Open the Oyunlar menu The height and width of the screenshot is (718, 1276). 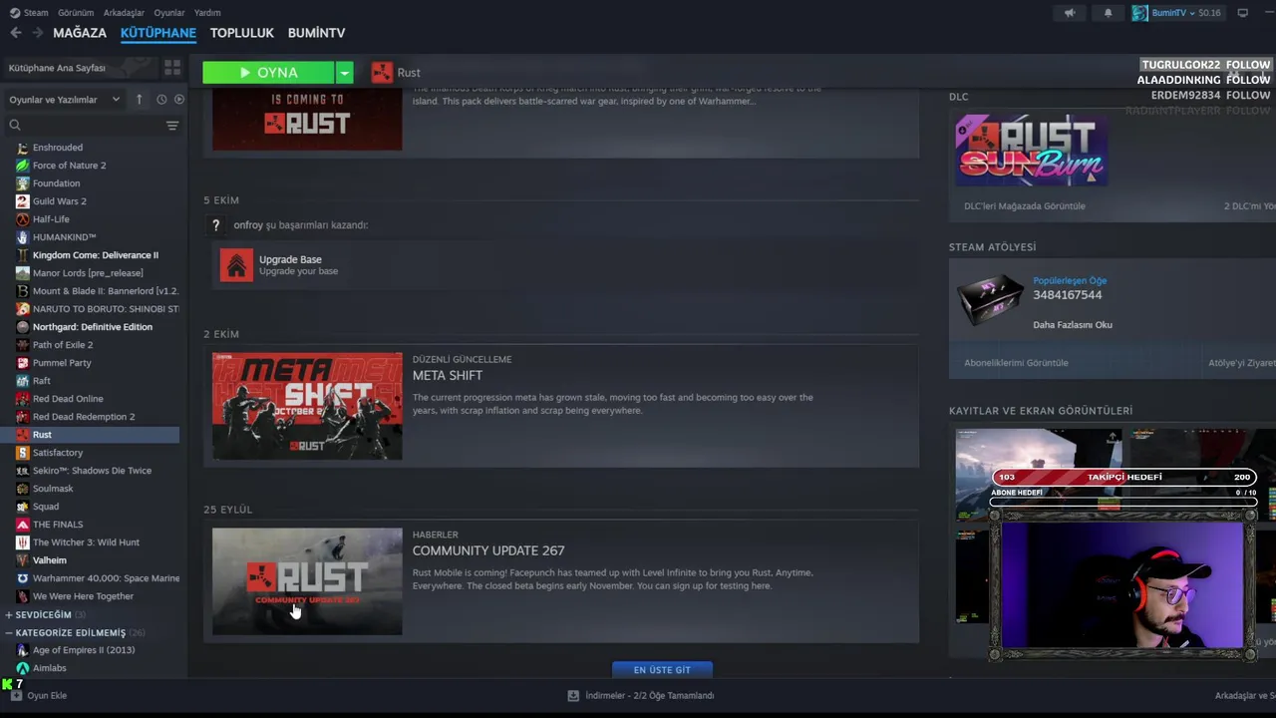169,13
